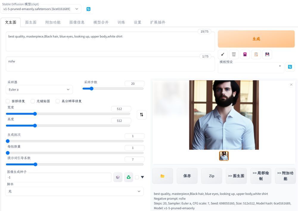Swap width and height values
The image size is (298, 211).
(x=142, y=115)
